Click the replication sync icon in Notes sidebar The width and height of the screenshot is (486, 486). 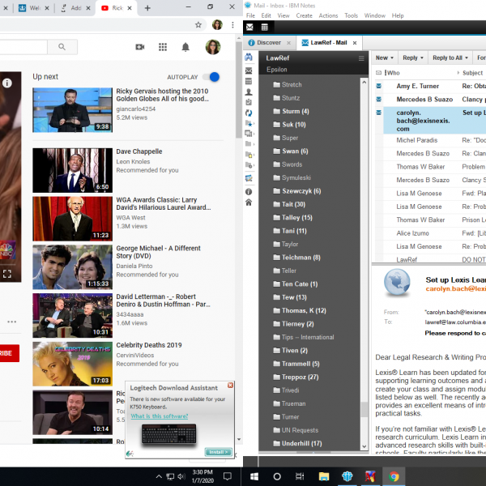click(249, 113)
